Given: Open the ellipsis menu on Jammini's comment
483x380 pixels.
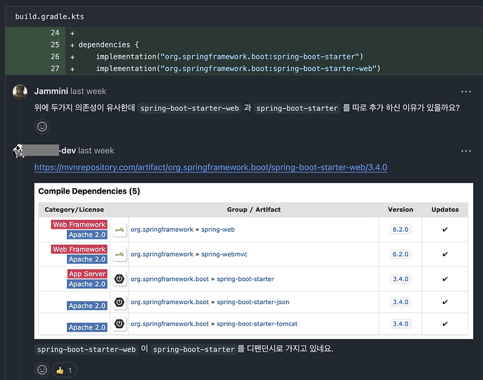Looking at the screenshot, I should coord(465,91).
